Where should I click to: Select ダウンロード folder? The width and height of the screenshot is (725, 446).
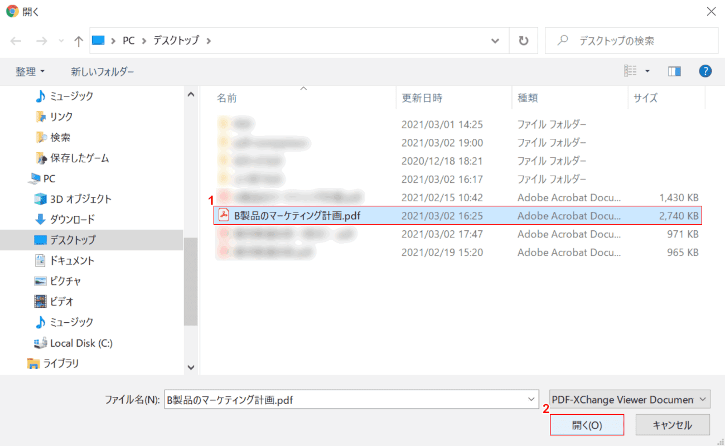(x=65, y=219)
